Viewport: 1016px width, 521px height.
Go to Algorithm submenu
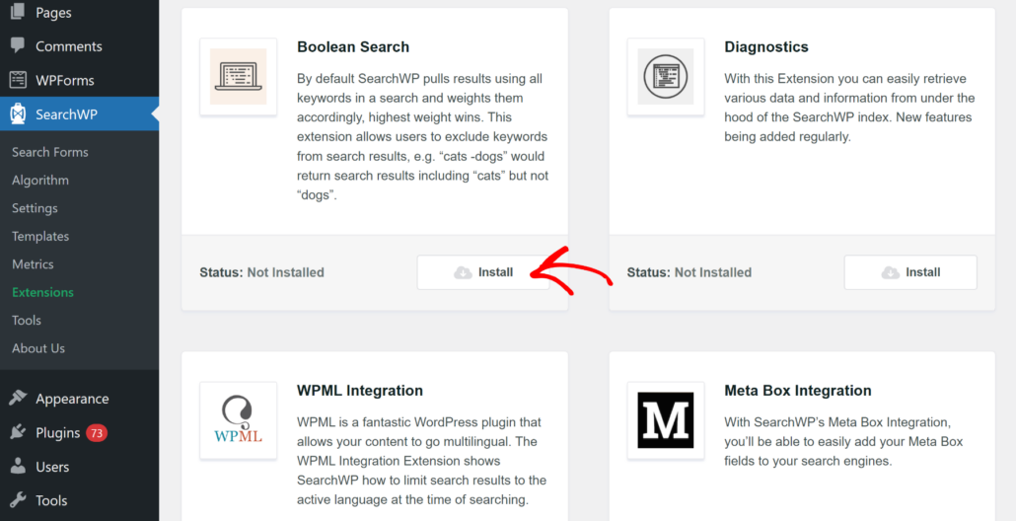tap(40, 181)
